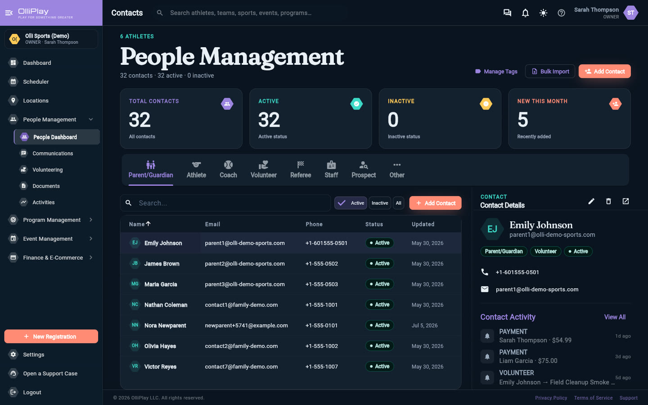This screenshot has width=648, height=405.
Task: Open the Privacy Policy link
Action: [x=551, y=398]
